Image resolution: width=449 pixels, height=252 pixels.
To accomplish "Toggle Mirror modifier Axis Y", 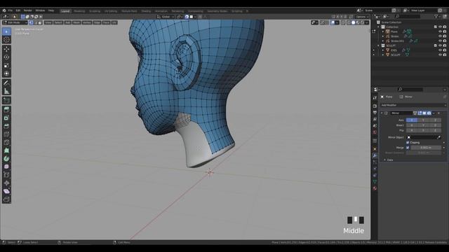I will click(423, 120).
